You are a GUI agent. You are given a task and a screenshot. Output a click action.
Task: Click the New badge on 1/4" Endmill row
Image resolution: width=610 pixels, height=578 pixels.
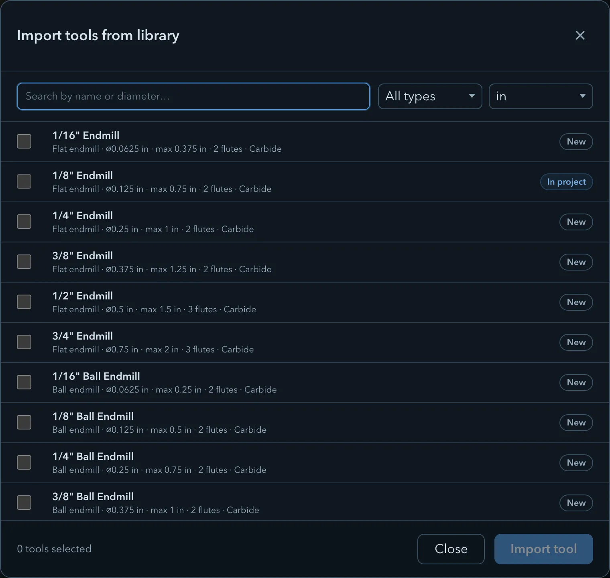coord(576,222)
